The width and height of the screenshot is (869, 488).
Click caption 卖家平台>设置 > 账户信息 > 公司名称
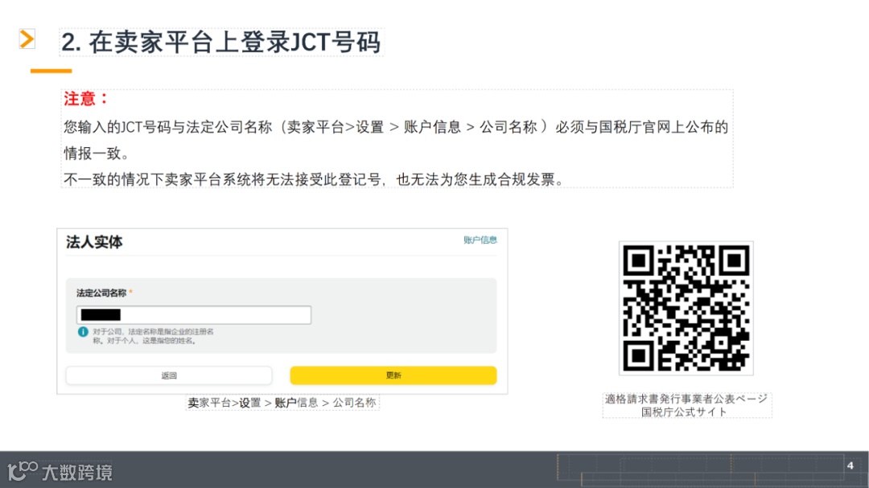pyautogui.click(x=282, y=403)
